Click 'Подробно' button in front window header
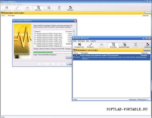This screenshot has height=118, width=152. tap(147, 50)
